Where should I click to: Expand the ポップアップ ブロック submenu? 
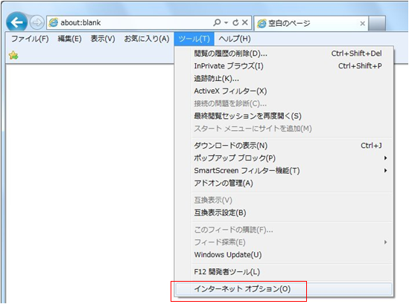[x=385, y=158]
